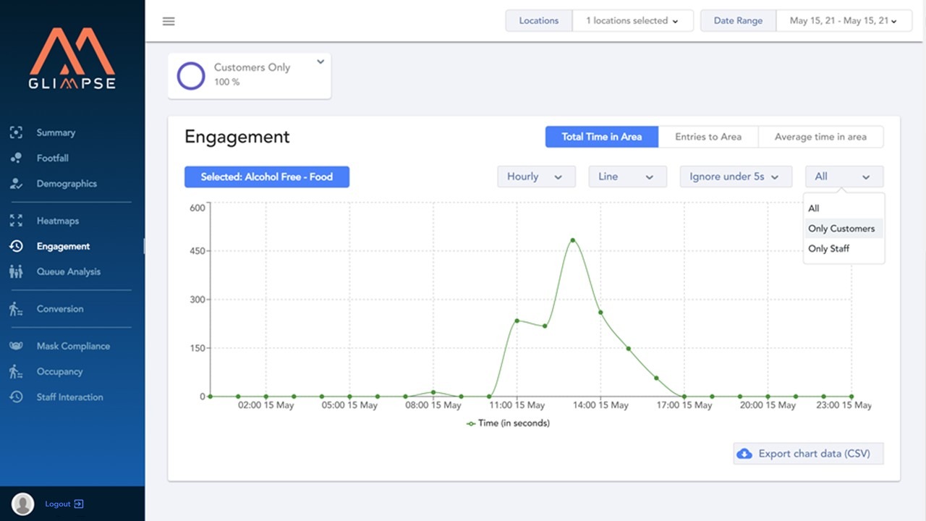Open Queue Analysis
The height and width of the screenshot is (521, 926).
tap(67, 271)
